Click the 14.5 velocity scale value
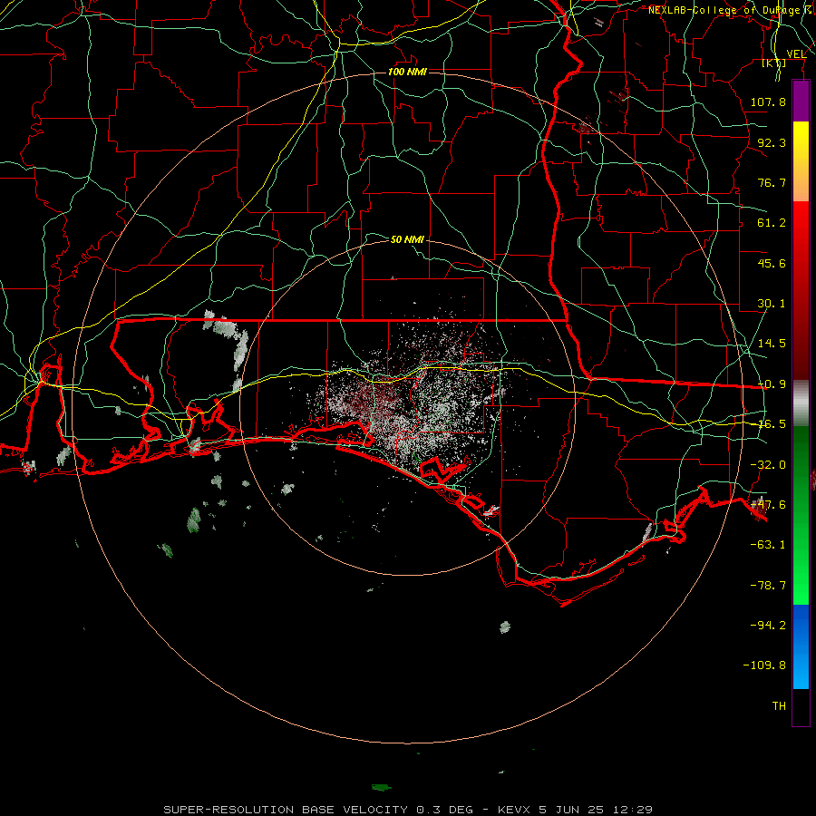Viewport: 816px width, 816px height. 772,344
